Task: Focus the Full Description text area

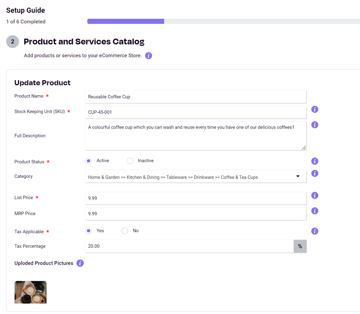Action: coord(196,136)
